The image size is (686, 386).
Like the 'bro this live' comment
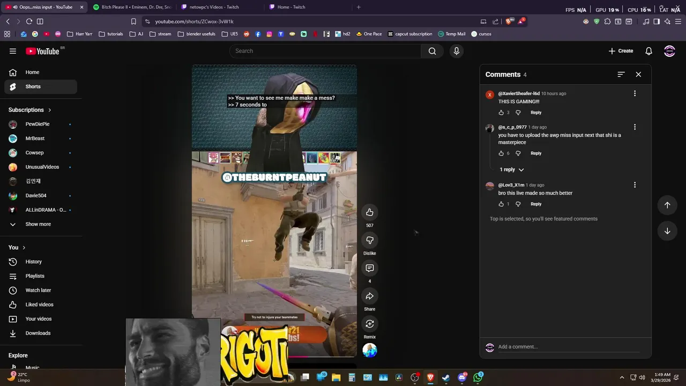click(x=501, y=204)
